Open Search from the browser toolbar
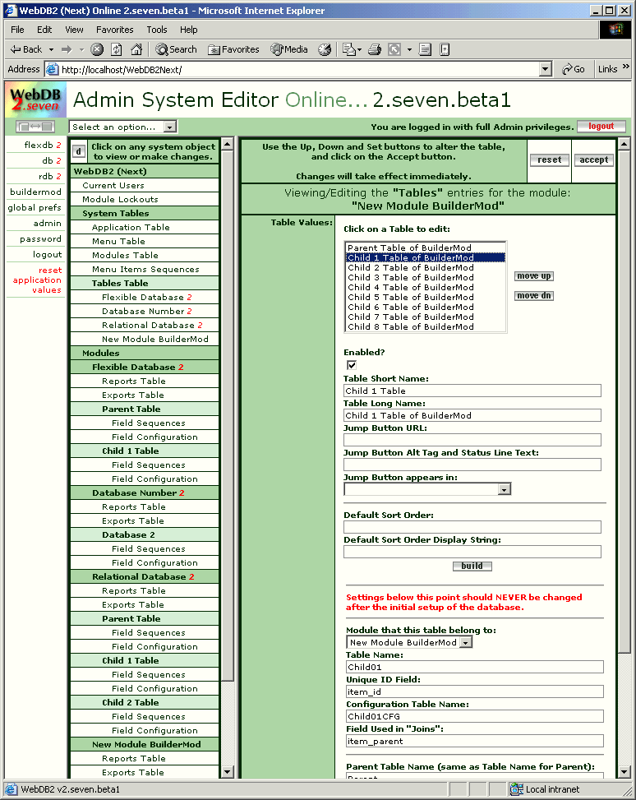Image resolution: width=636 pixels, height=800 pixels. [x=177, y=49]
